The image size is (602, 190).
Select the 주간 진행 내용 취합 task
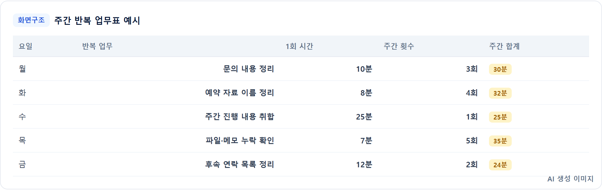(x=240, y=117)
